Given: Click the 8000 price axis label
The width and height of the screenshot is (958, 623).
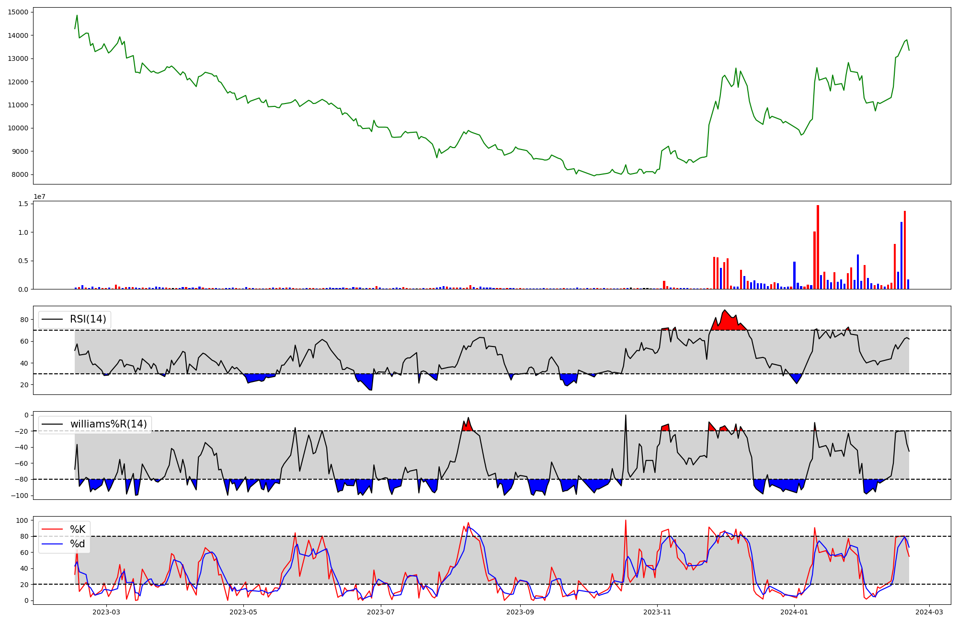Looking at the screenshot, I should (20, 174).
